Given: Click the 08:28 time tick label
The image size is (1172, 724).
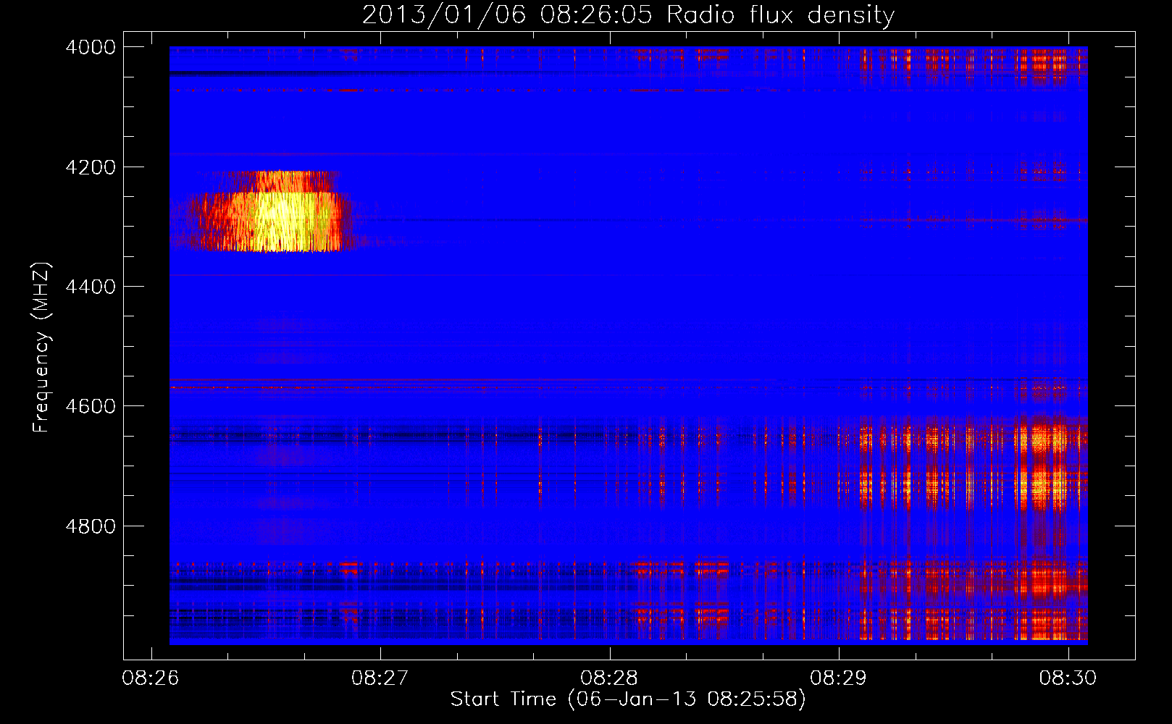Looking at the screenshot, I should pyautogui.click(x=609, y=678).
